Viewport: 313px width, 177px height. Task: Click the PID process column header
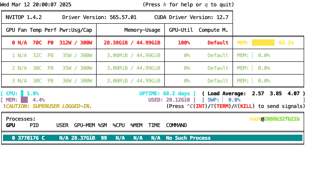pyautogui.click(x=34, y=125)
